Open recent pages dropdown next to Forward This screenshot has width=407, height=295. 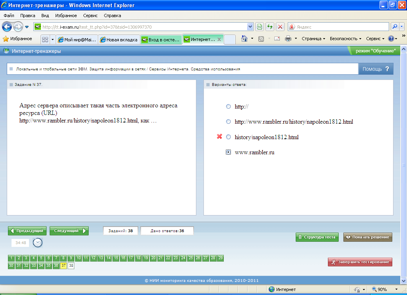(x=27, y=27)
